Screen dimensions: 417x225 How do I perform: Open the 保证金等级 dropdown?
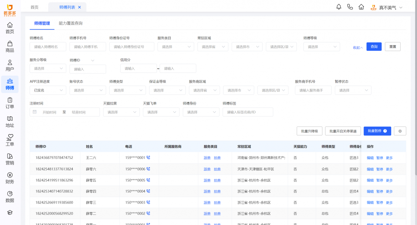click(167, 90)
